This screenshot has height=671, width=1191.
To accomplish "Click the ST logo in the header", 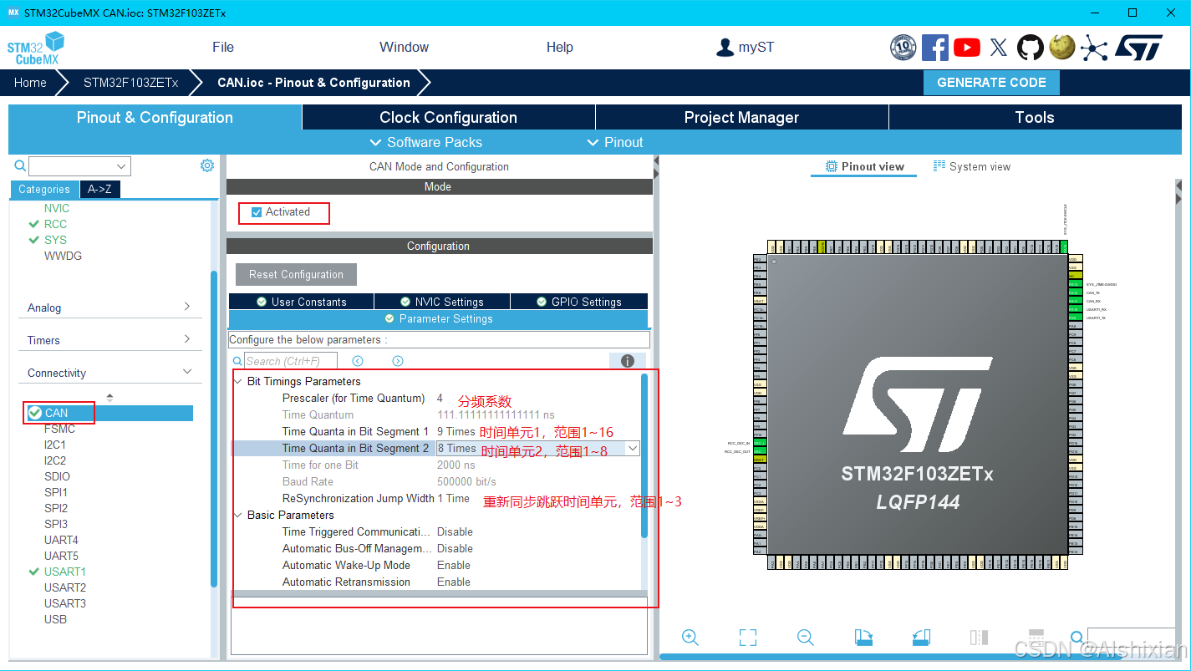I will (1138, 48).
